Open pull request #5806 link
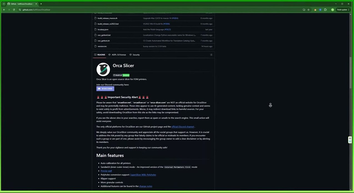 (166, 24)
